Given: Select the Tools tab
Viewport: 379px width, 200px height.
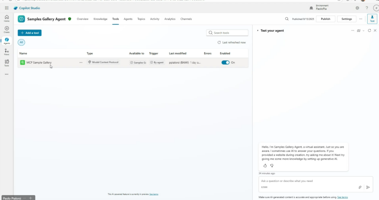Looking at the screenshot, I should 115,19.
